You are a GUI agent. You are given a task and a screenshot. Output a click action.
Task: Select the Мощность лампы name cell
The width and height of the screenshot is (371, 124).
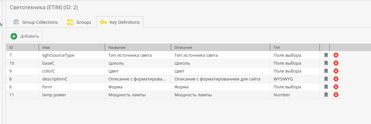[x=138, y=95]
